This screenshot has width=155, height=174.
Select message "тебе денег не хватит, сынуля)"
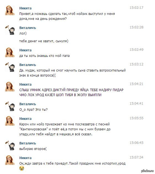(44, 41)
